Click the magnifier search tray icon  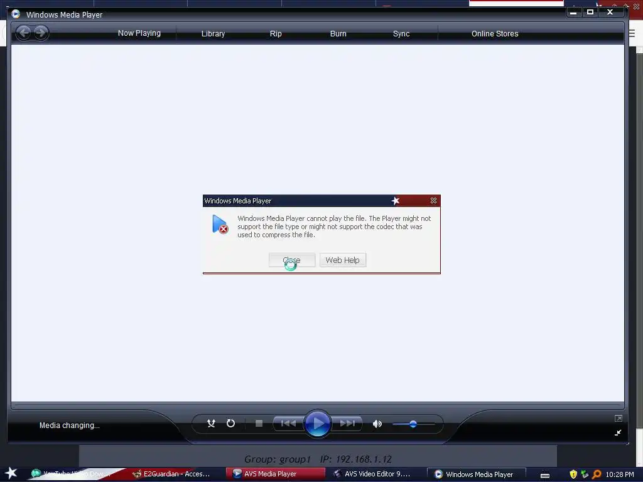pyautogui.click(x=597, y=474)
